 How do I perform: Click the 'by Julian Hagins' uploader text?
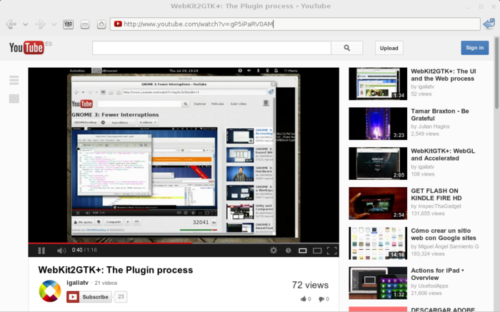[x=430, y=126]
